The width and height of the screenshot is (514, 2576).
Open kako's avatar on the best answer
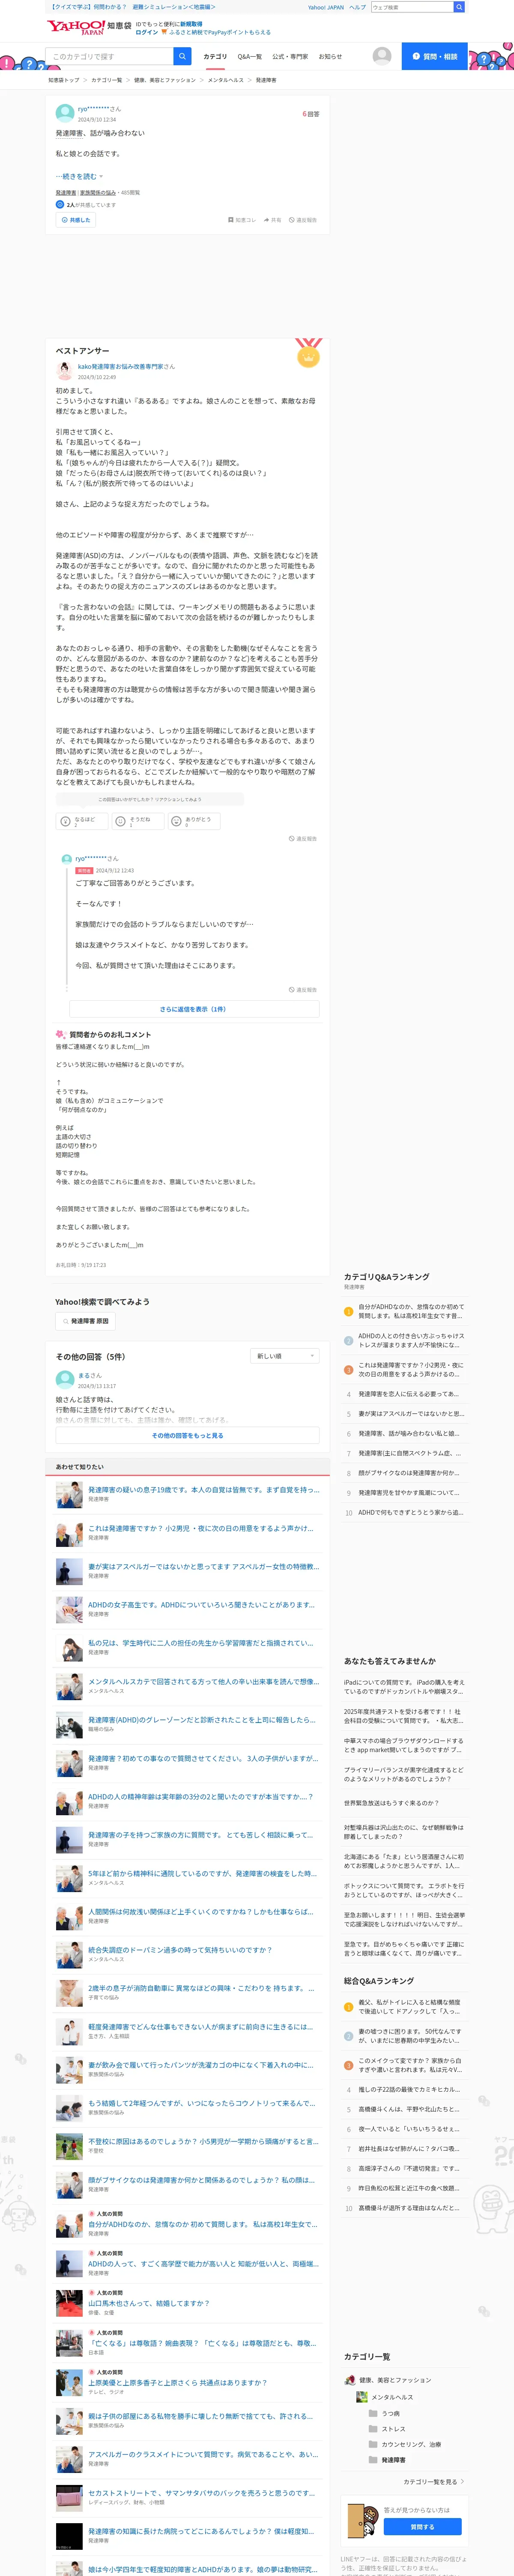(65, 371)
